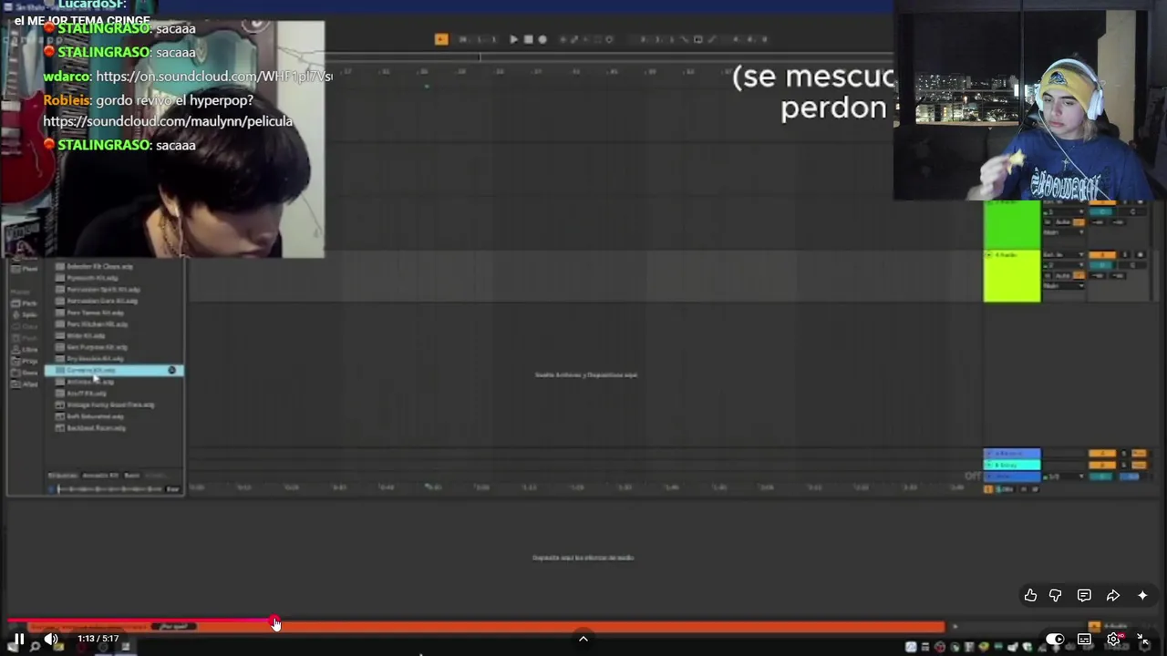This screenshot has width=1167, height=656.
Task: Dislike the video with thumbs down
Action: pos(1056,595)
